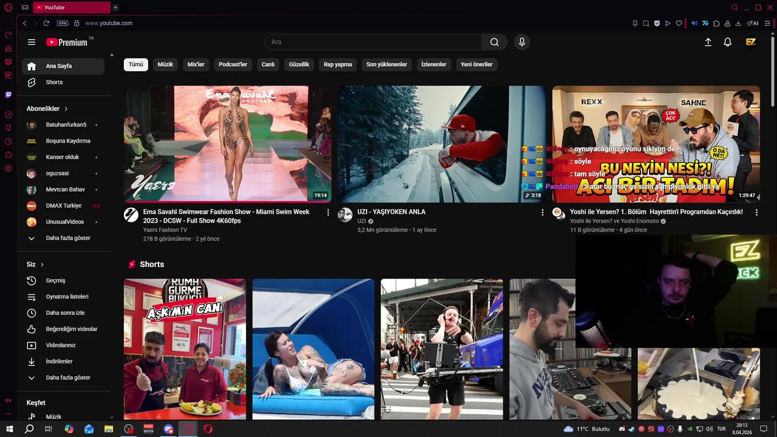The width and height of the screenshot is (777, 437).
Task: Open the YouTube hamburger guide menu
Action: pos(32,42)
